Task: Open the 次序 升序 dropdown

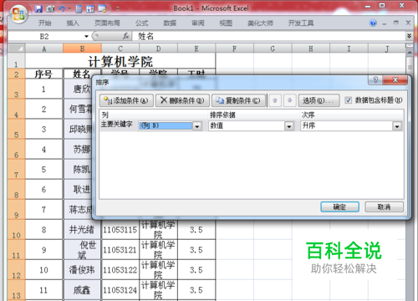Action: [397, 126]
